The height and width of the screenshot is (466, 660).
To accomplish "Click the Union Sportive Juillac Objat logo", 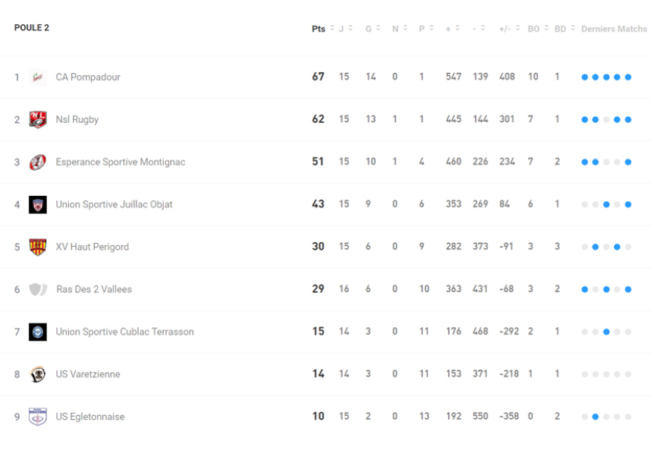I will (x=37, y=204).
